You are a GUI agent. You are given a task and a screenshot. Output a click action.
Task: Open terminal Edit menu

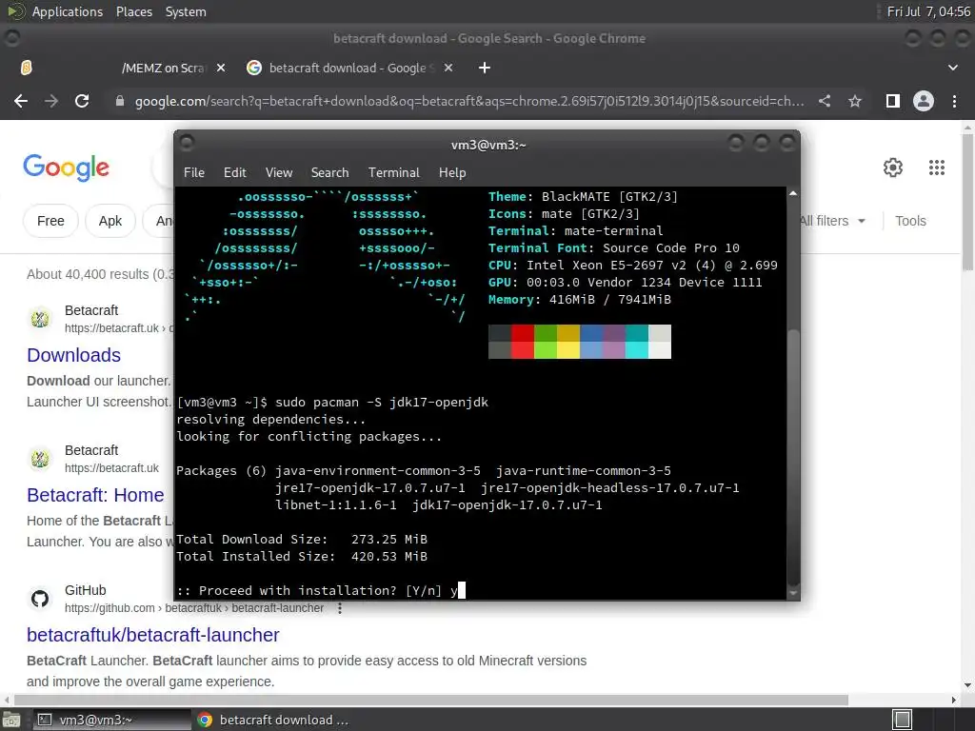click(235, 172)
